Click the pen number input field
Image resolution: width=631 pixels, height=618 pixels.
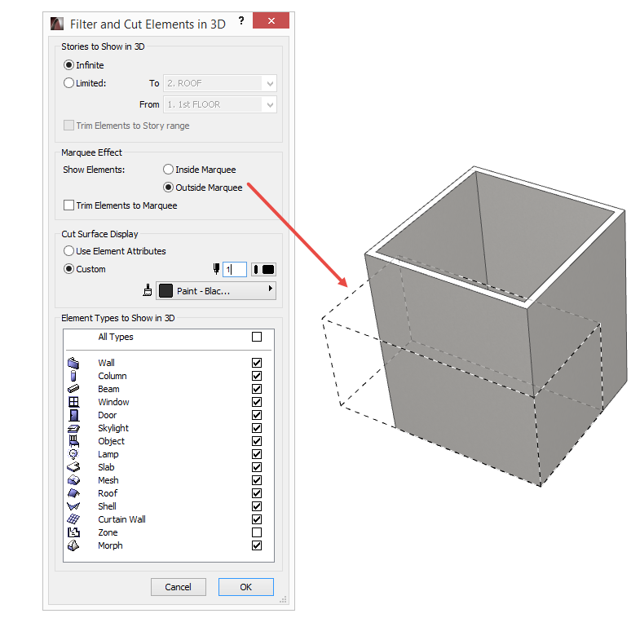[235, 269]
